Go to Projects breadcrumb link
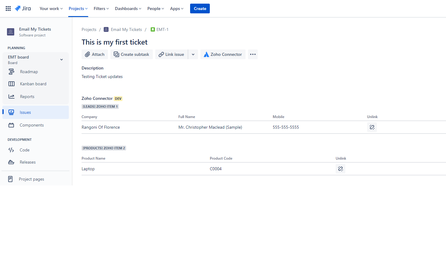 coord(89,29)
